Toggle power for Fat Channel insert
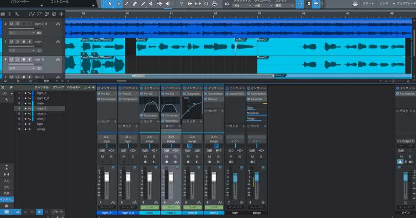416x218 pixels. point(397,94)
